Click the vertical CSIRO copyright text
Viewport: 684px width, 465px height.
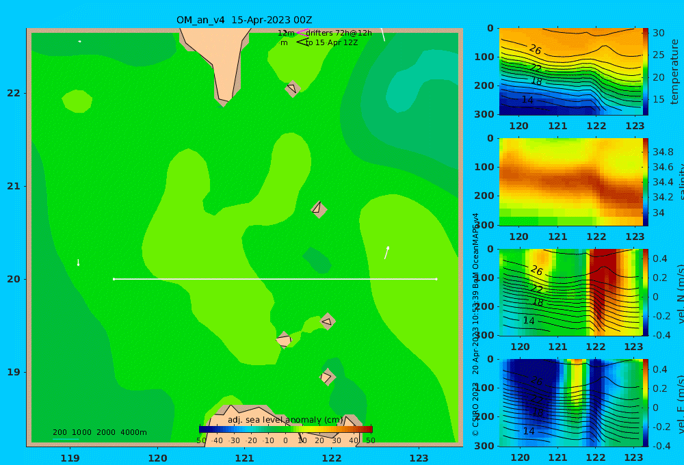[475, 325]
